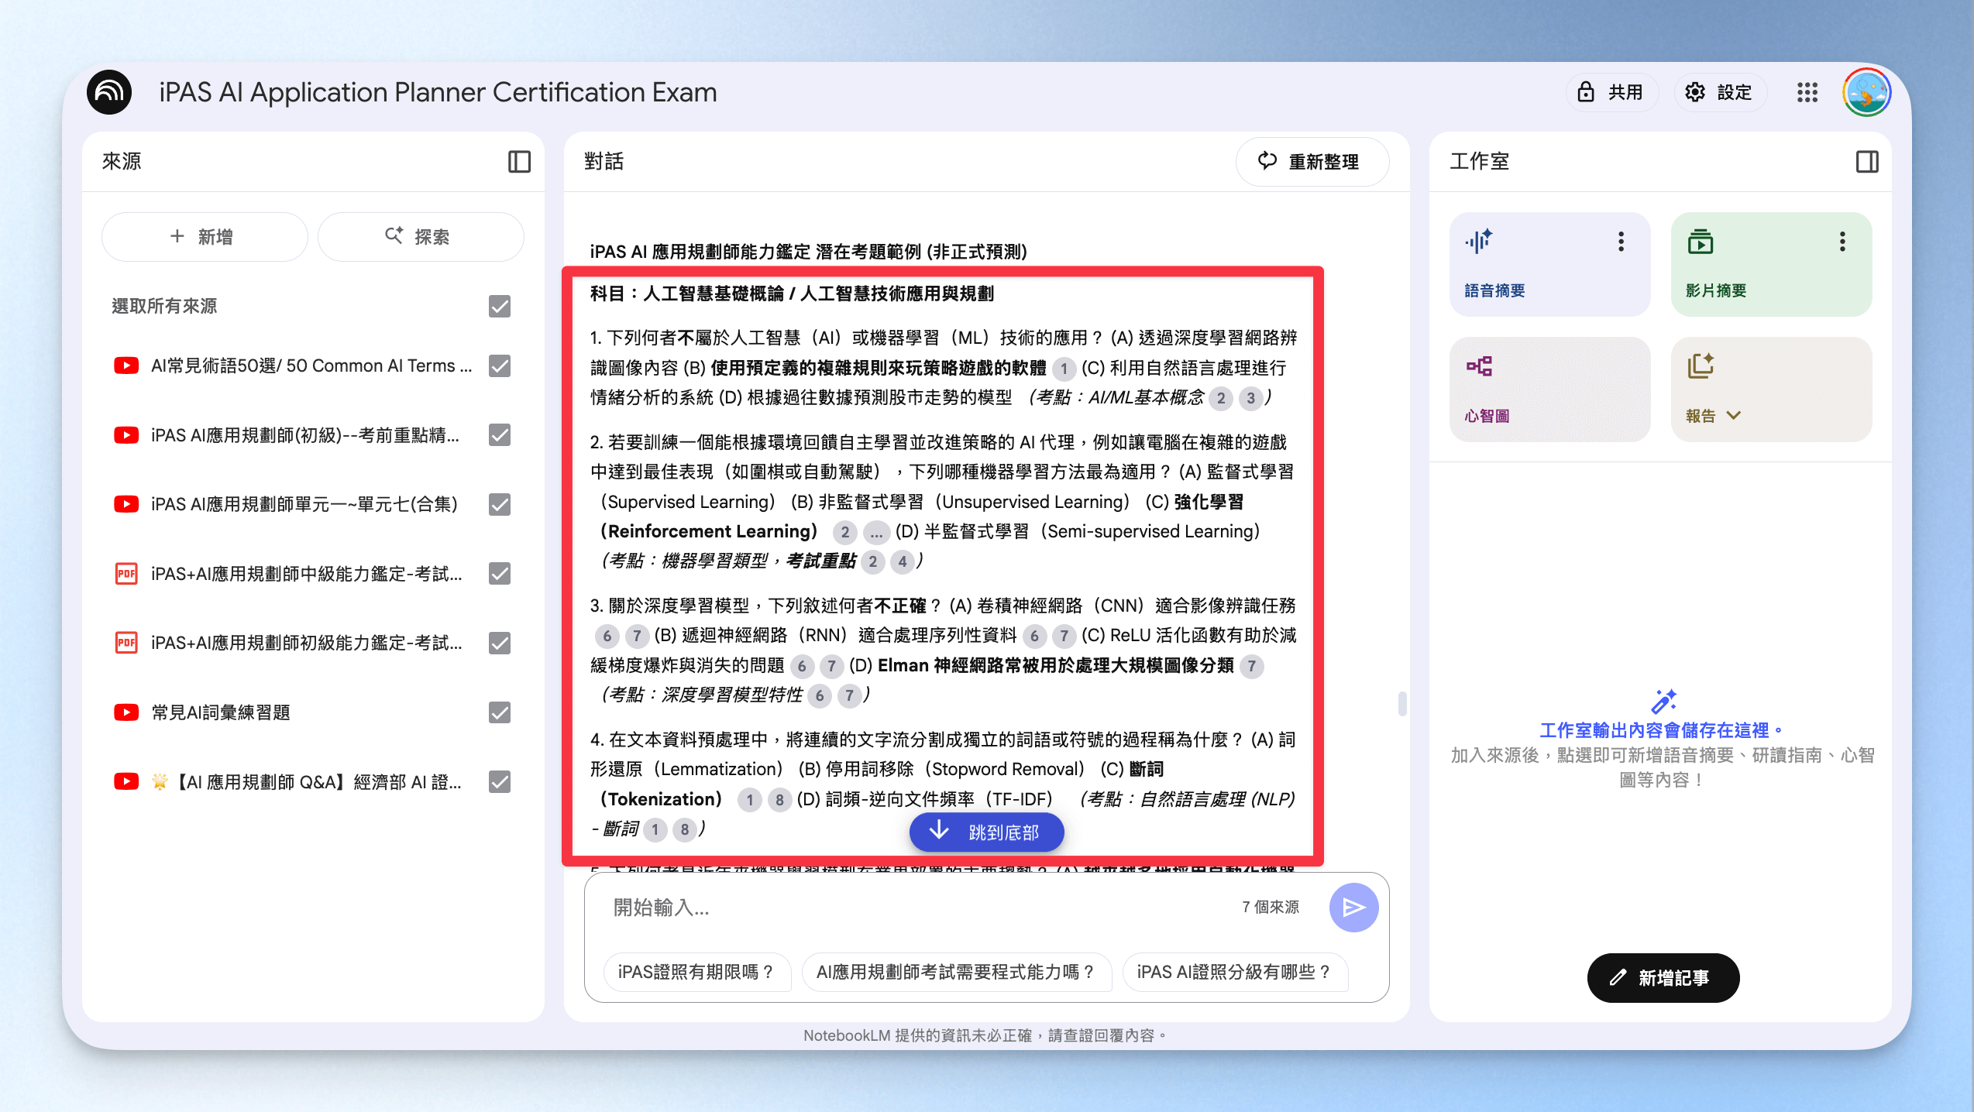Image resolution: width=1974 pixels, height=1112 pixels.
Task: Expand the 報告 dropdown chevron
Action: [x=1734, y=416]
